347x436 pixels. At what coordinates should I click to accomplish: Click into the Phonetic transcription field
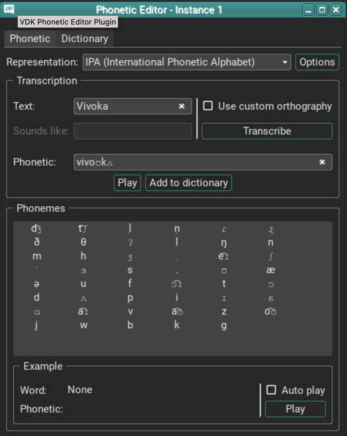(x=203, y=162)
